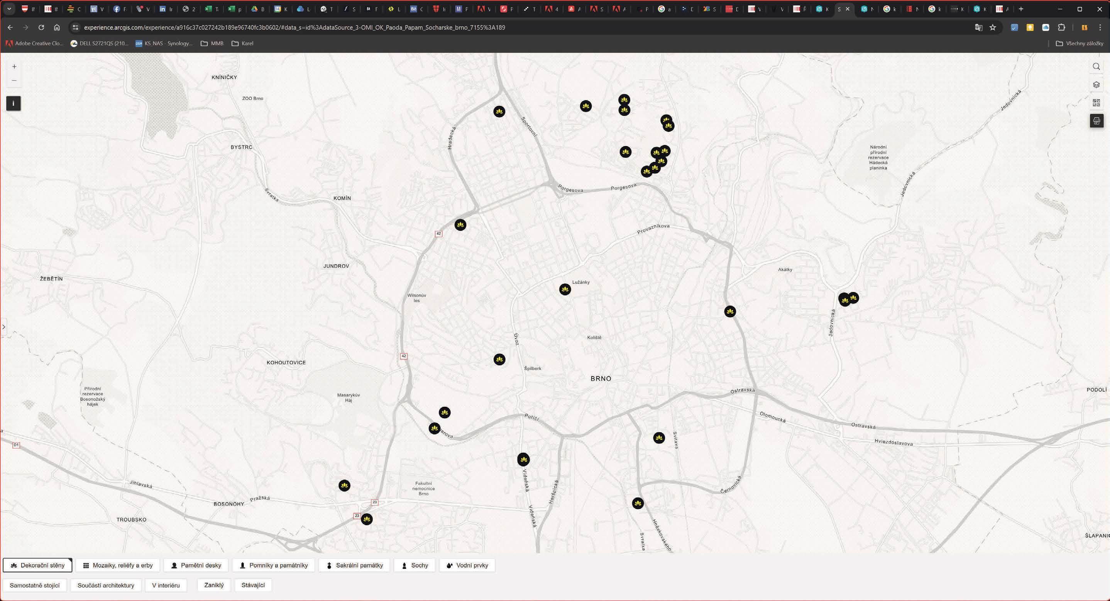Toggle the Dekorační stěny filter
Viewport: 1110px width, 601px height.
pyautogui.click(x=38, y=565)
